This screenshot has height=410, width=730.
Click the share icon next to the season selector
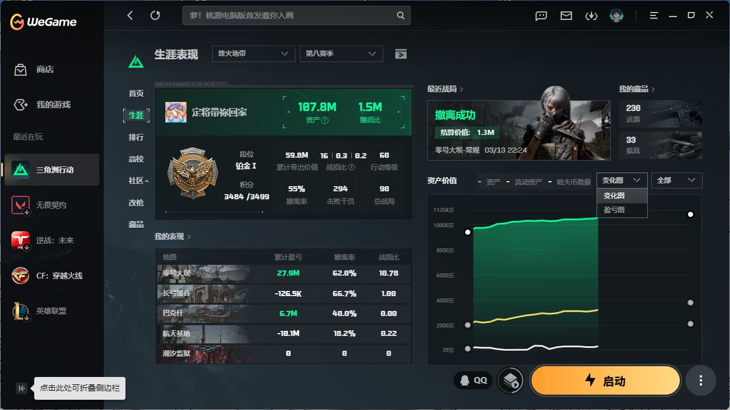tap(401, 54)
